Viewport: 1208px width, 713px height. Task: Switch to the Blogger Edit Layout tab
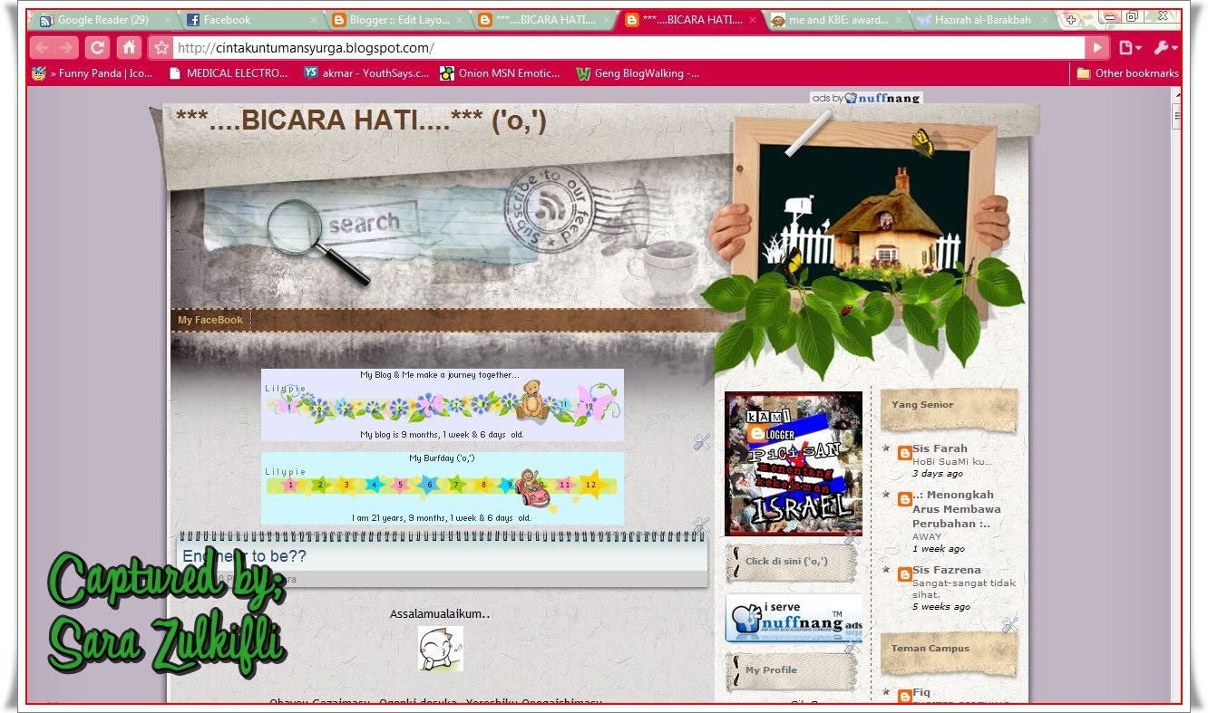[x=401, y=19]
